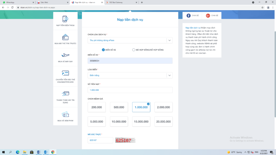Viewport: 276px width, 155px height.
Task: Open the Nạp tiền điện thoại phone icon
Action: pyautogui.click(x=65, y=19)
